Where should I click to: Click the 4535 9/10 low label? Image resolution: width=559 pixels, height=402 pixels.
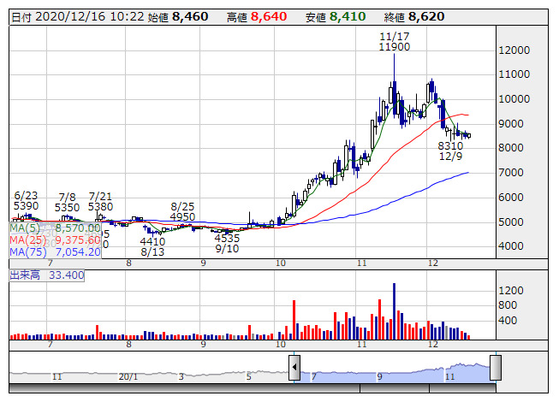227,243
